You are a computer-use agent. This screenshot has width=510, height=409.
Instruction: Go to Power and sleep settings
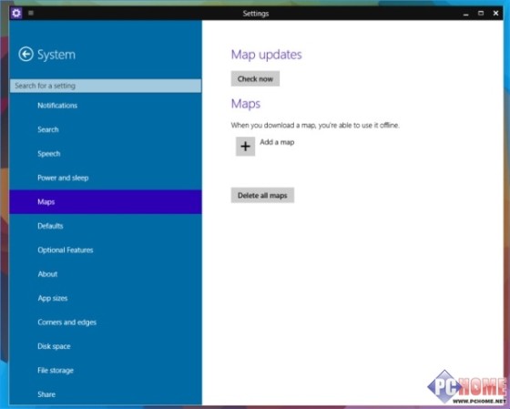pos(106,178)
